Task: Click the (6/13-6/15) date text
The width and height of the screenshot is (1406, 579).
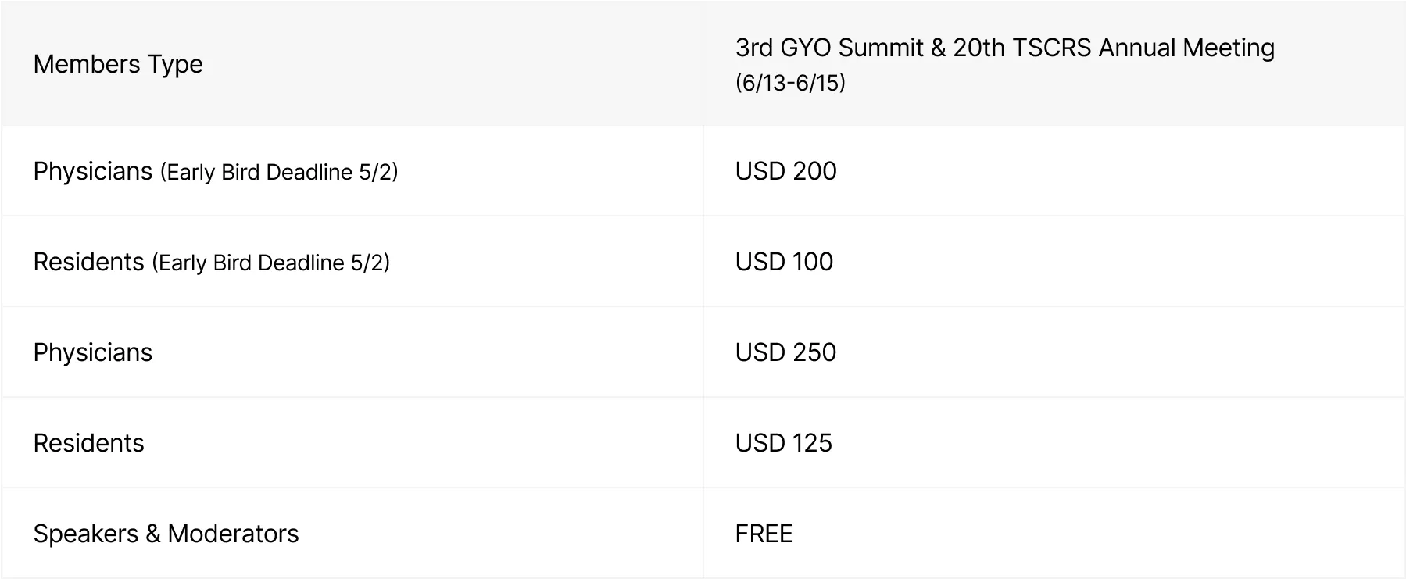Action: click(x=790, y=83)
